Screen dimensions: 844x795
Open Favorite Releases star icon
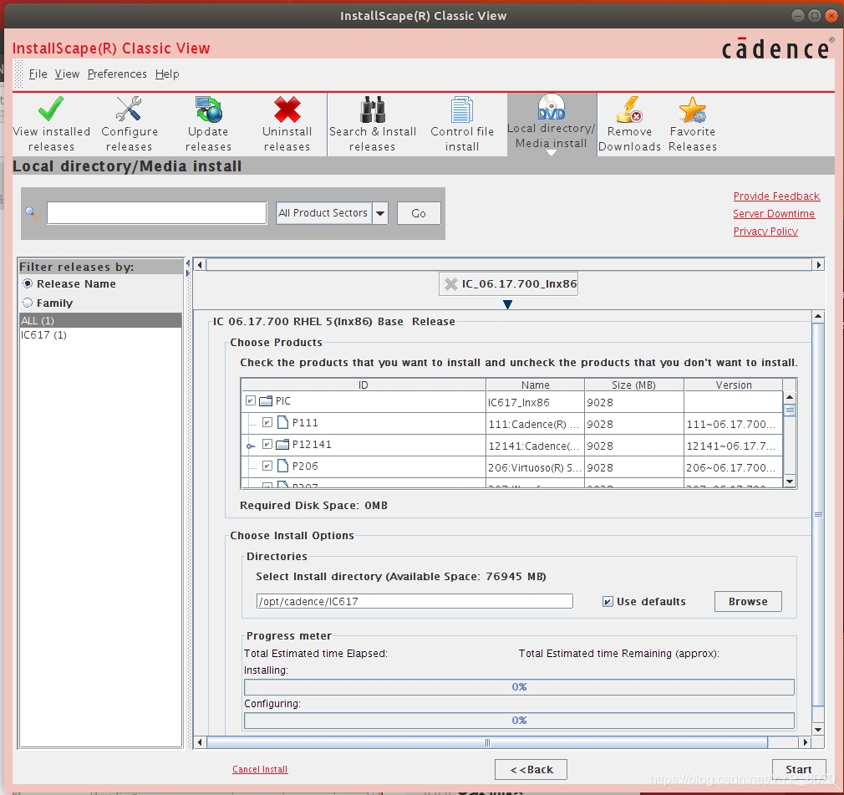tap(692, 110)
